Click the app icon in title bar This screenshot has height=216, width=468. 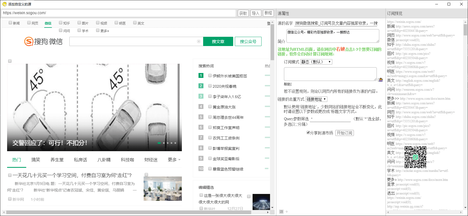(4, 4)
